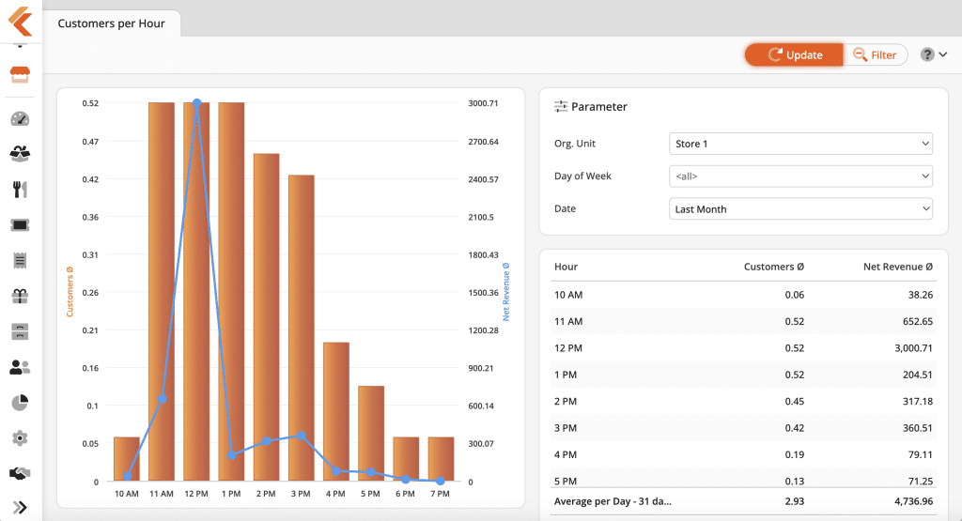
Task: Open the dashboard gauge icon
Action: pyautogui.click(x=20, y=119)
